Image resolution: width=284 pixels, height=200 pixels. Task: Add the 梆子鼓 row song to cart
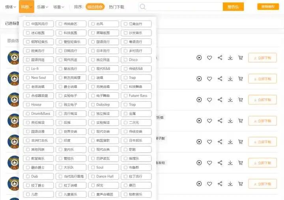click(241, 142)
